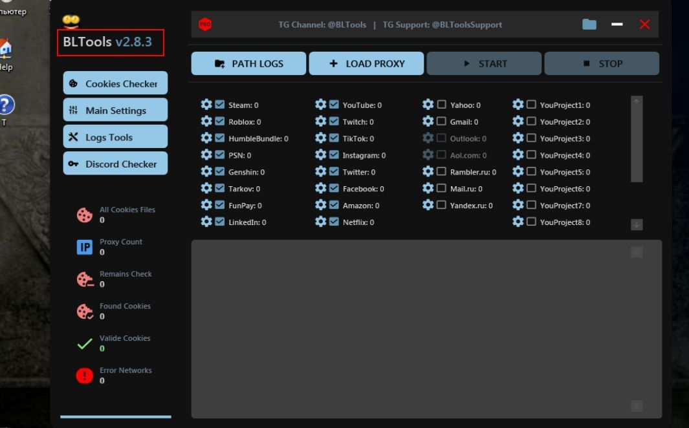This screenshot has width=689, height=428.
Task: Open the Netflix gear settings icon
Action: point(320,222)
